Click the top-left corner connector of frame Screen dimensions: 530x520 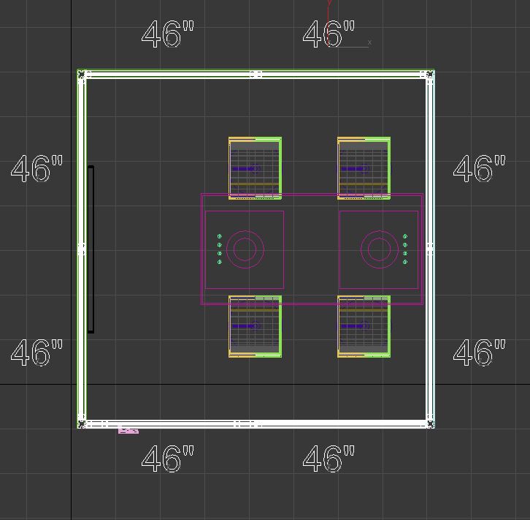82,75
